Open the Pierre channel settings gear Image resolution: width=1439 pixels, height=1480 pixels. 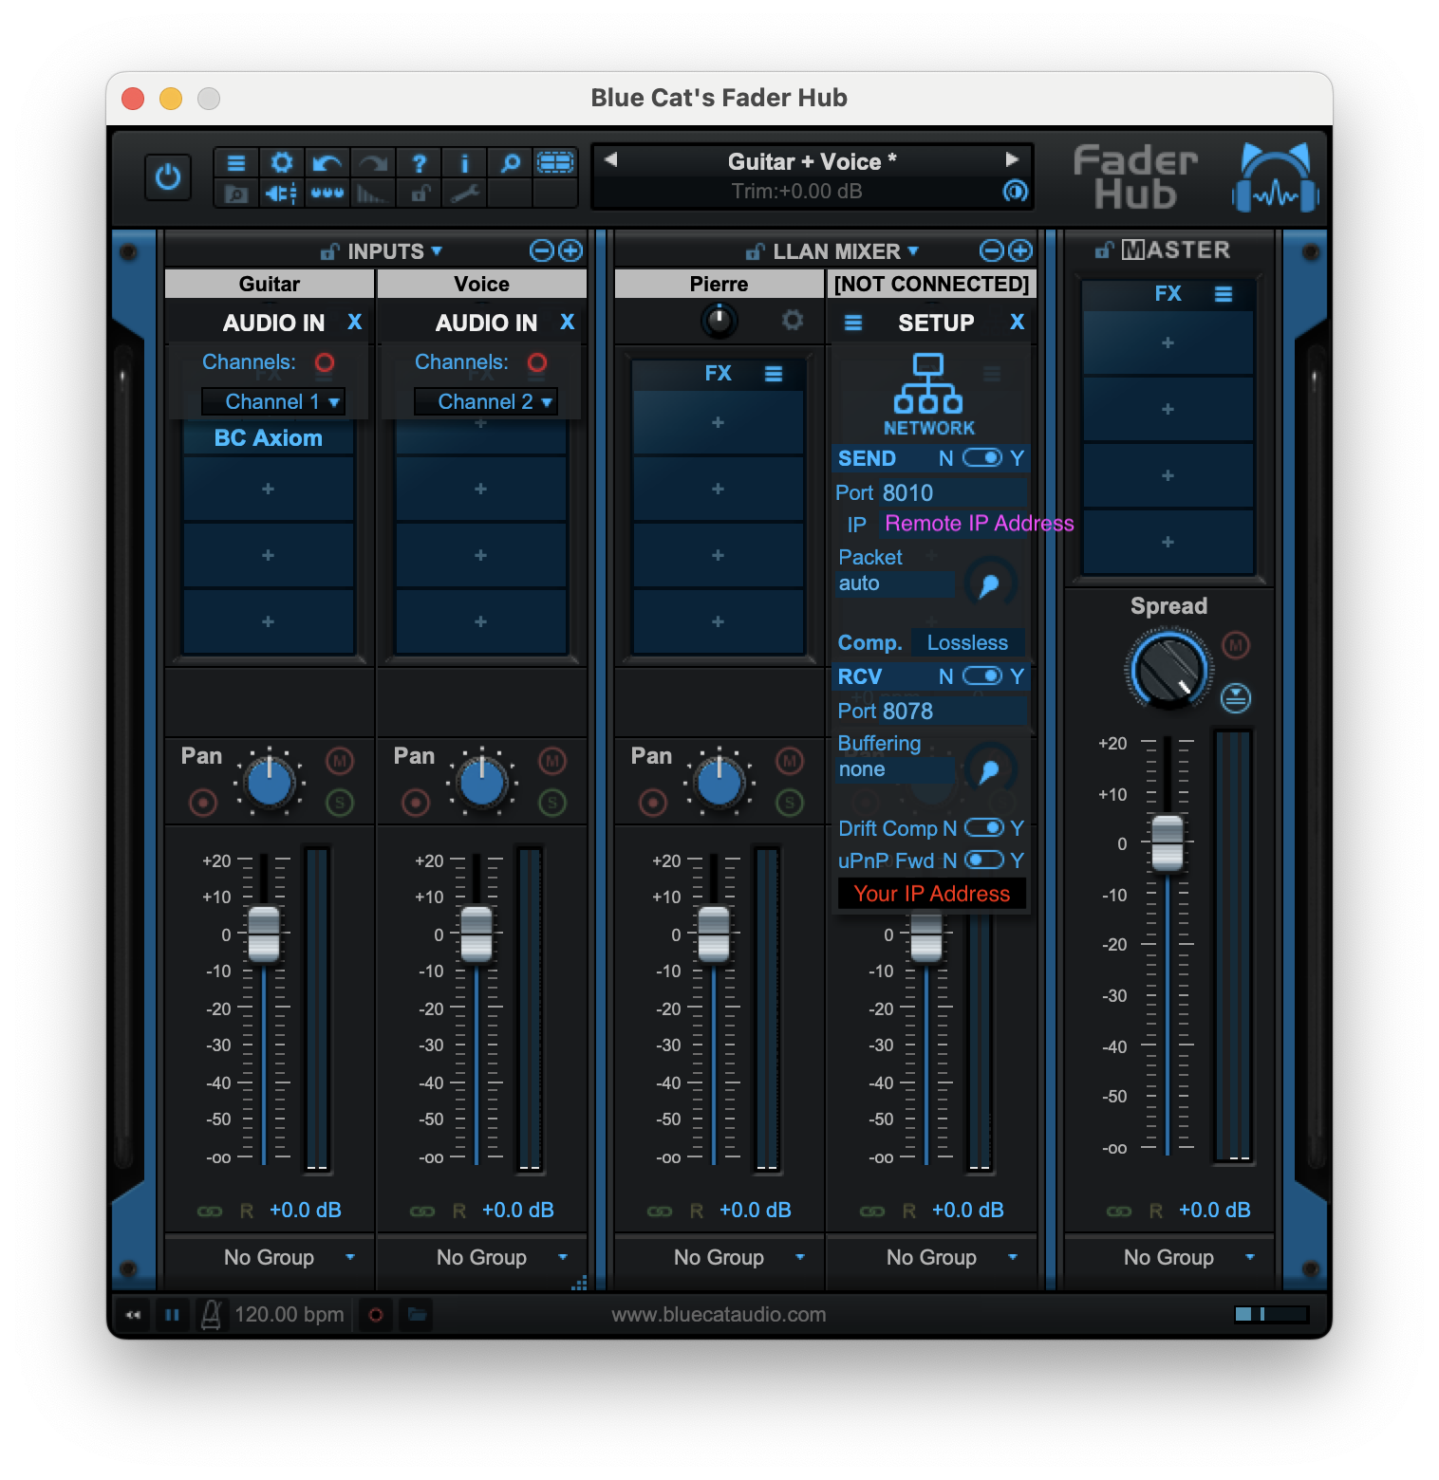coord(793,320)
